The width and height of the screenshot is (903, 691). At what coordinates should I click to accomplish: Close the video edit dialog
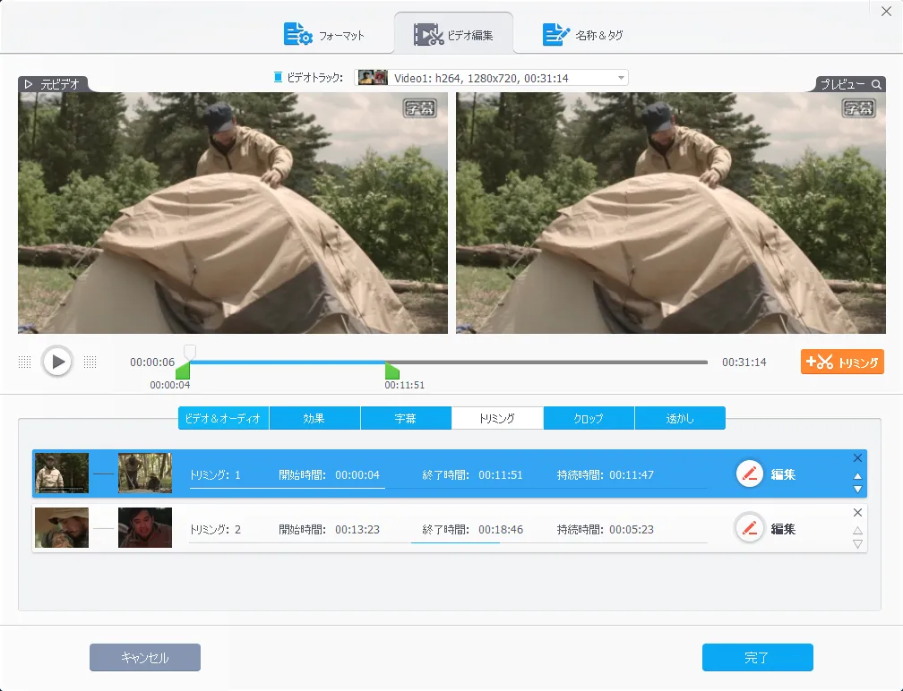point(886,12)
